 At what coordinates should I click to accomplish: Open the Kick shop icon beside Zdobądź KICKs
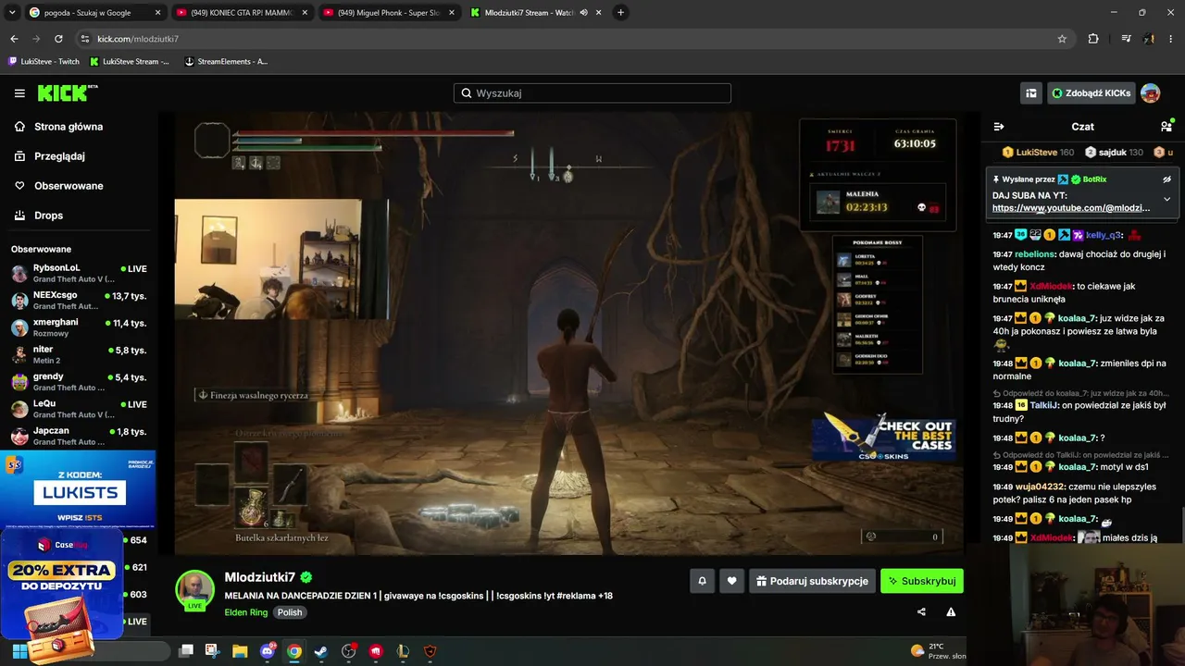point(1031,93)
